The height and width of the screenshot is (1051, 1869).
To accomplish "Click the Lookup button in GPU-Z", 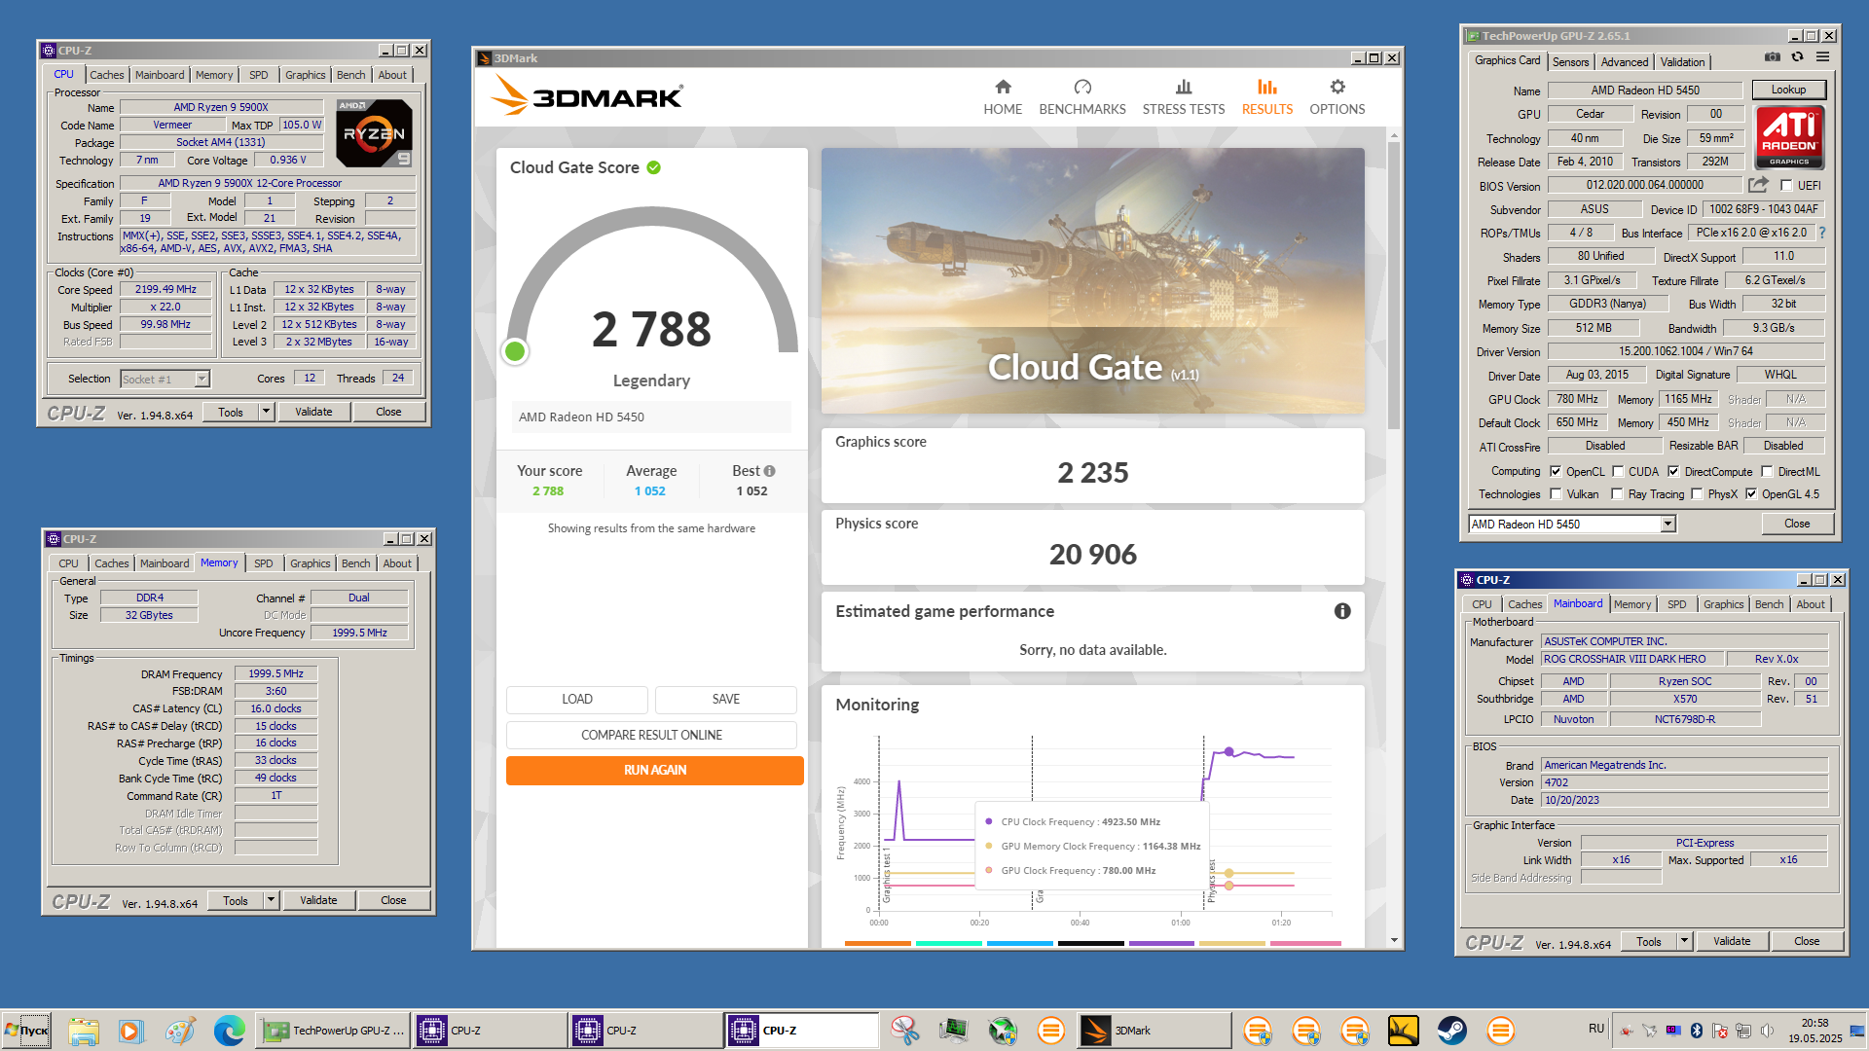I will pos(1788,90).
